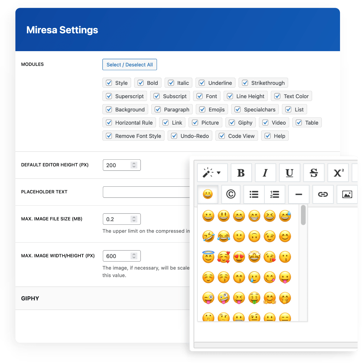The width and height of the screenshot is (363, 363).
Task: Pick the heart eyes emoji
Action: coord(239,257)
